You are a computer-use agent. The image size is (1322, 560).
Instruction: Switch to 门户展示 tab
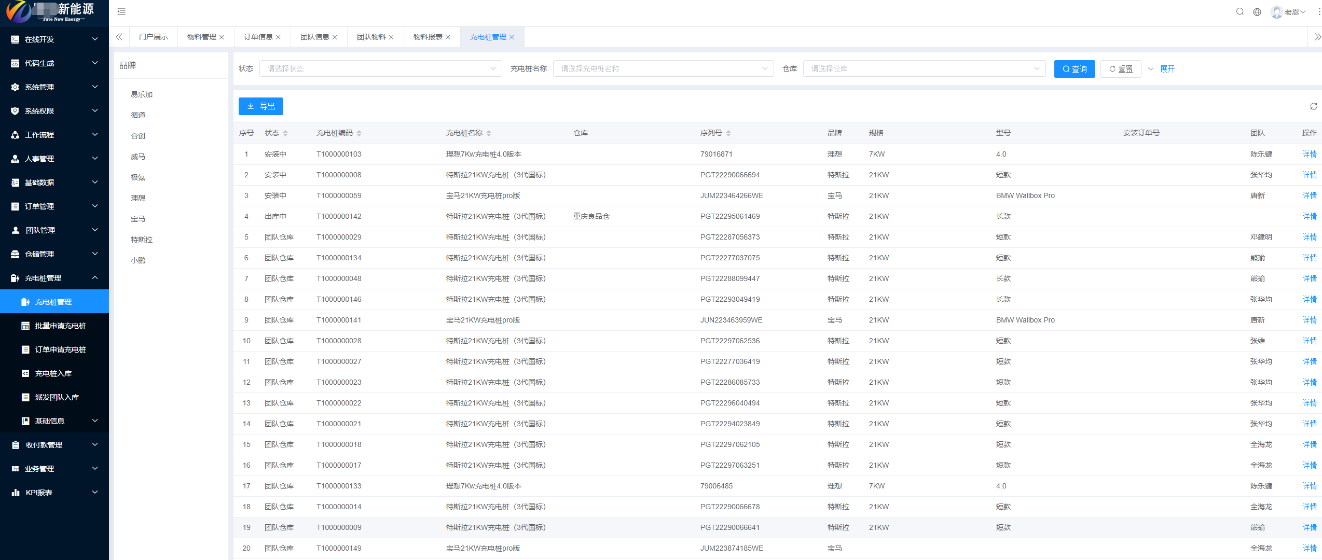[154, 37]
